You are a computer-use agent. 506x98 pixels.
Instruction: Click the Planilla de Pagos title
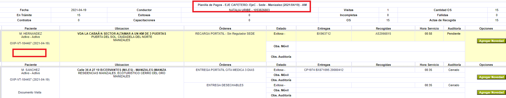click(x=252, y=5)
